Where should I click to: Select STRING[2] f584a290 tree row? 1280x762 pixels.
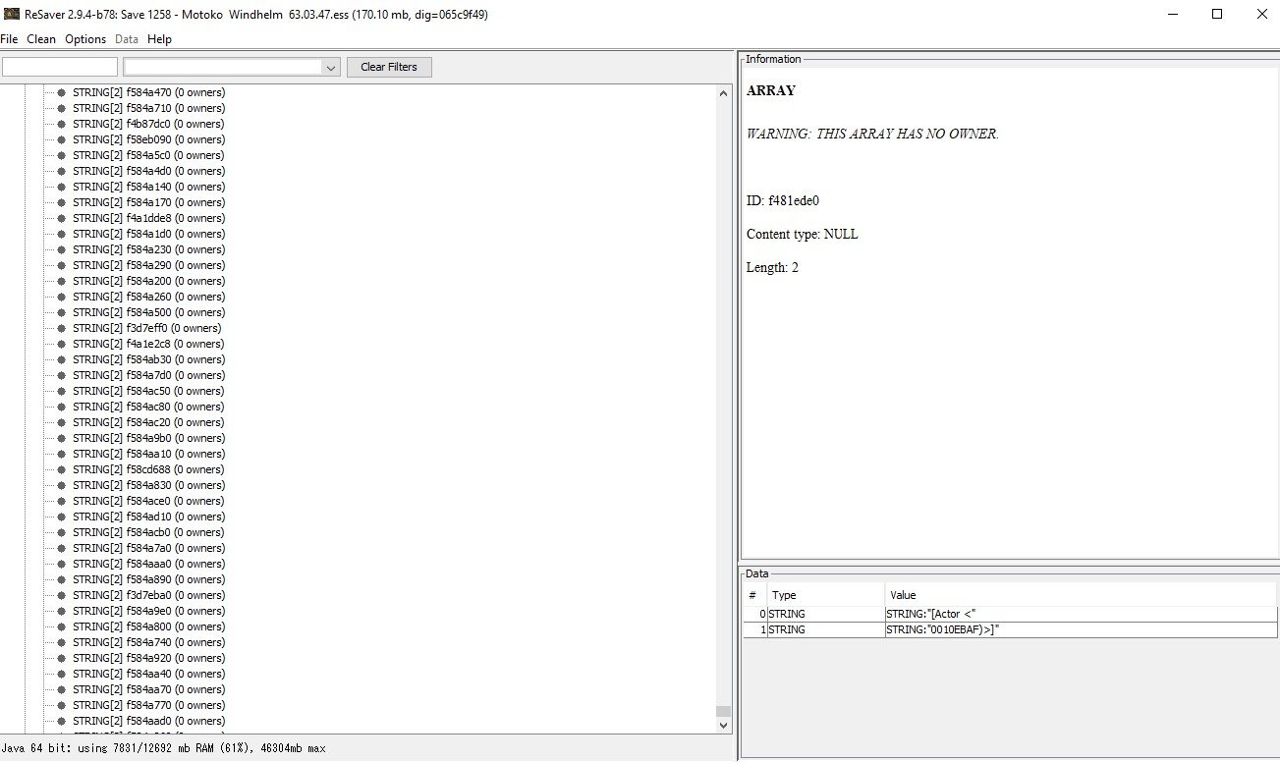click(x=148, y=265)
